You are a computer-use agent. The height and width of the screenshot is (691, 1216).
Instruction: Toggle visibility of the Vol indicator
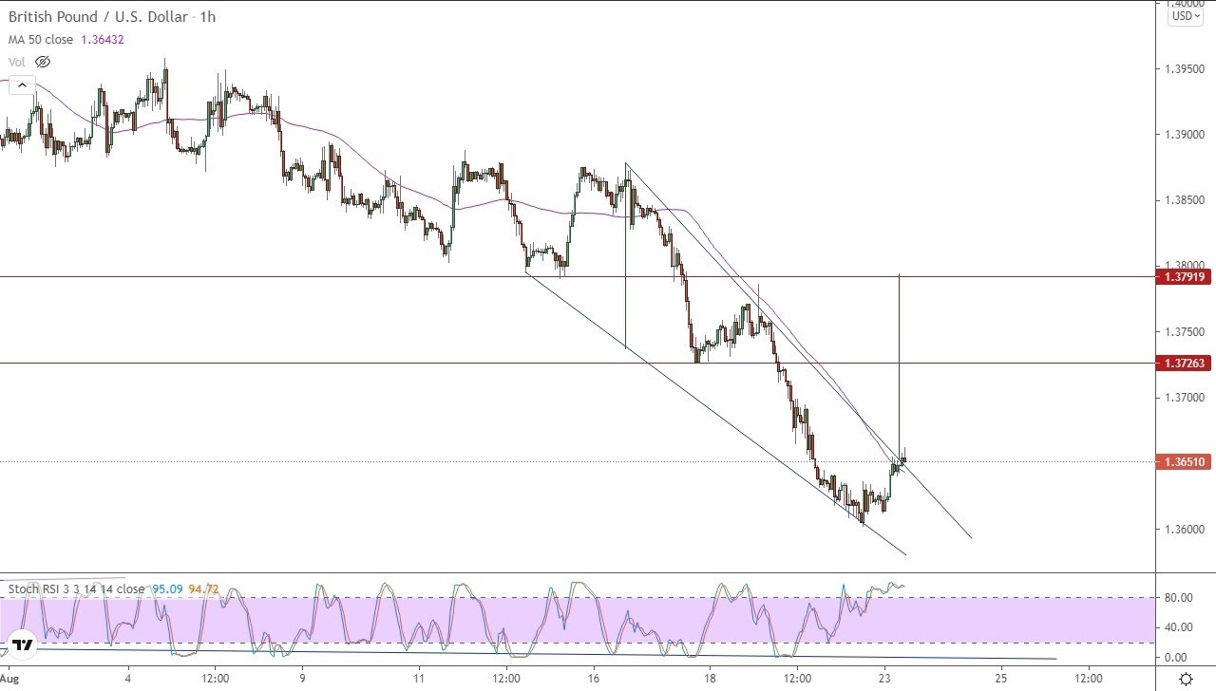pos(43,62)
